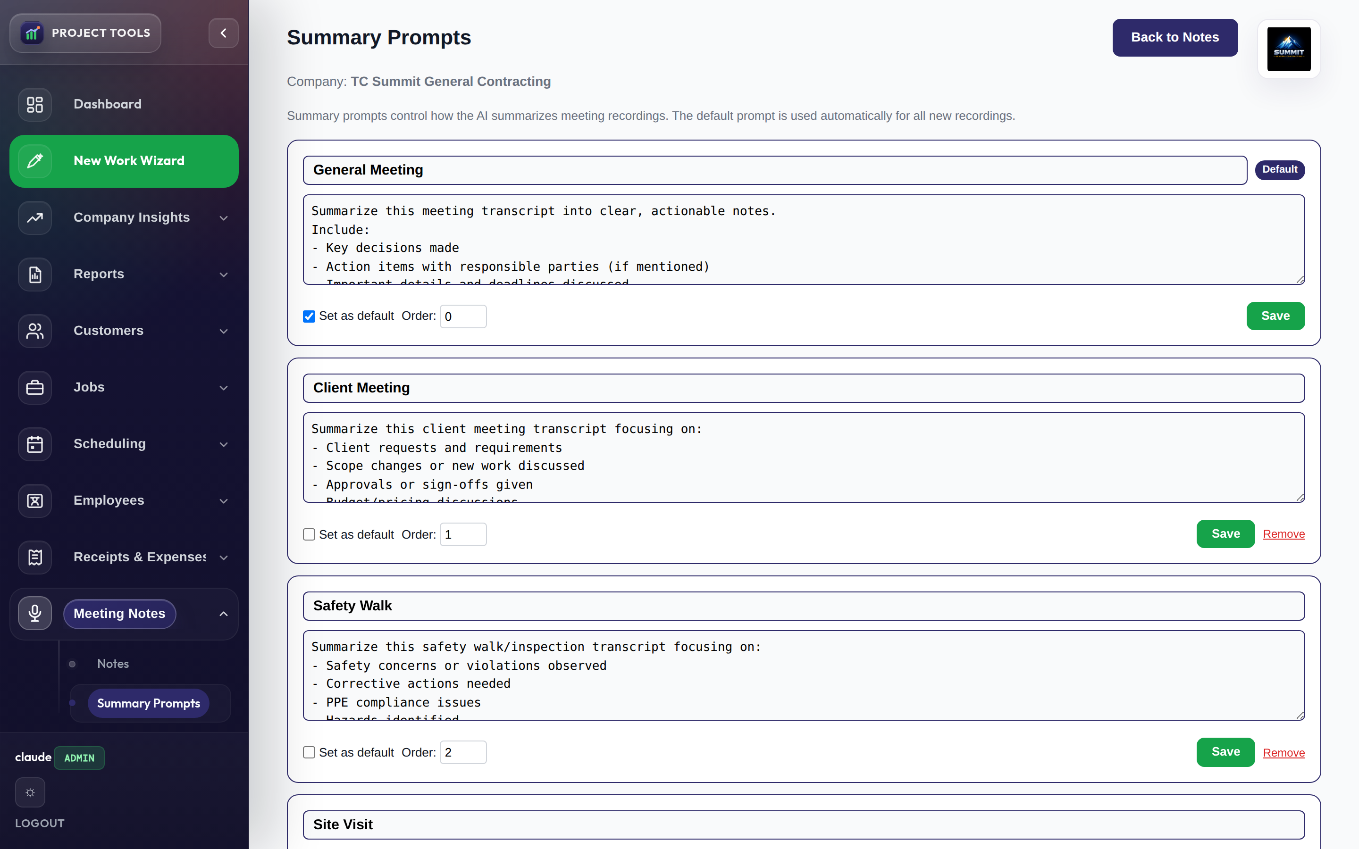The height and width of the screenshot is (849, 1359).
Task: Click the Reports document icon
Action: pyautogui.click(x=35, y=275)
